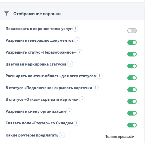The height and width of the screenshot is (143, 145).
Task: Click label В статусе «Подключено» скрывать карточки
Action: [x=49, y=88]
